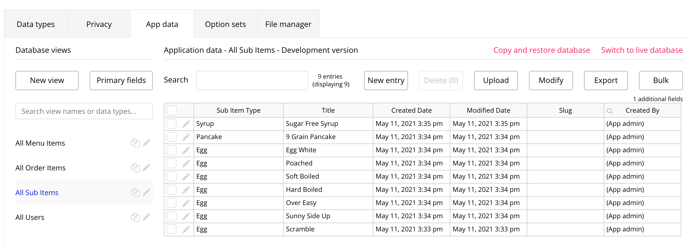Image resolution: width=689 pixels, height=249 pixels.
Task: Tick the checkbox for Egg White entry
Action: click(x=172, y=150)
